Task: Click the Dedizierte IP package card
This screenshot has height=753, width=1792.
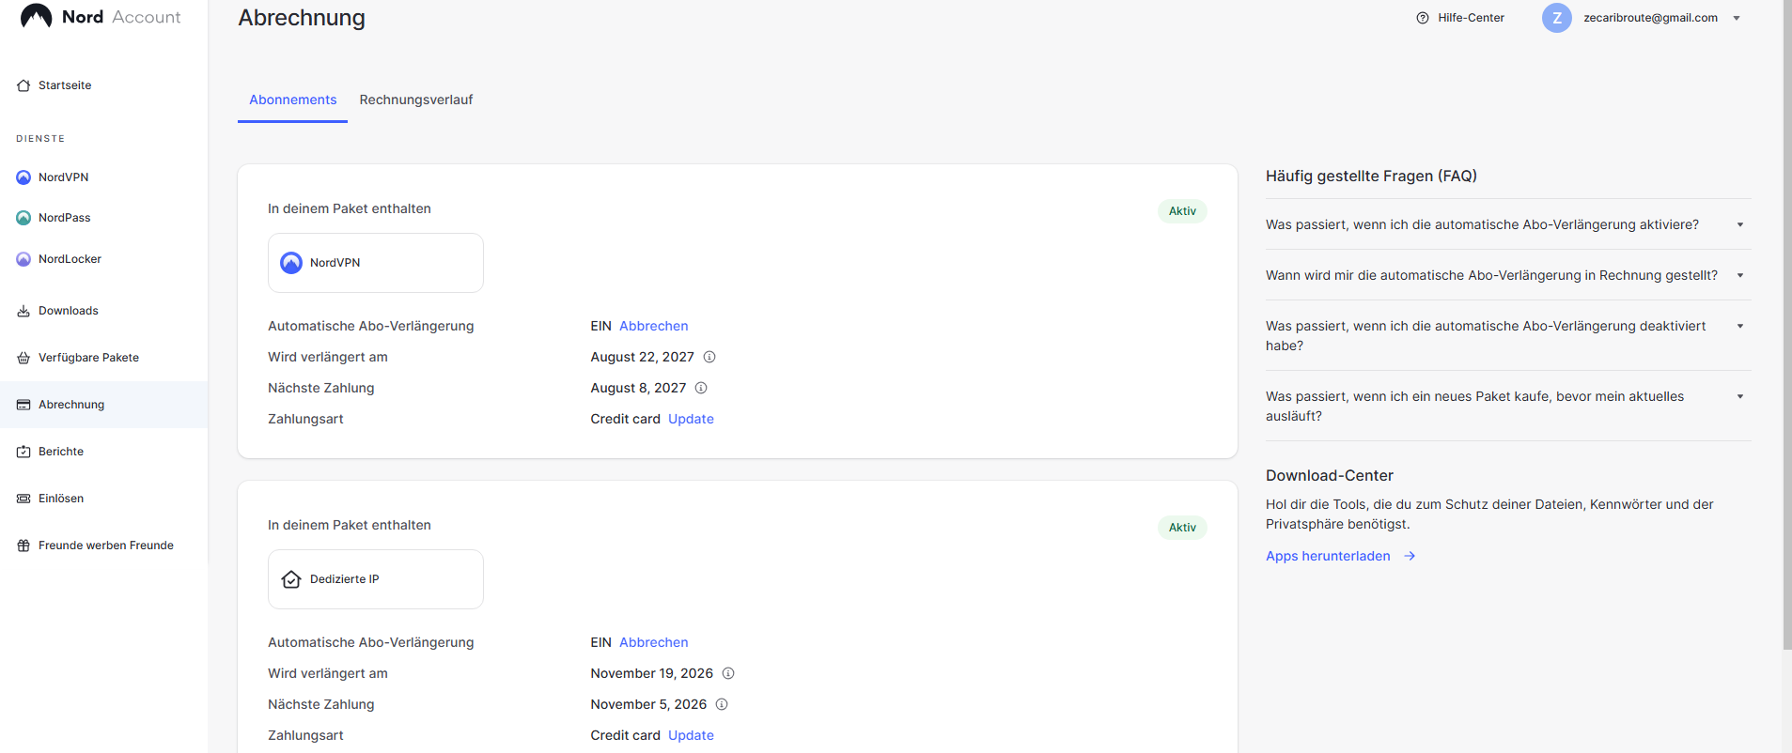Action: (376, 579)
